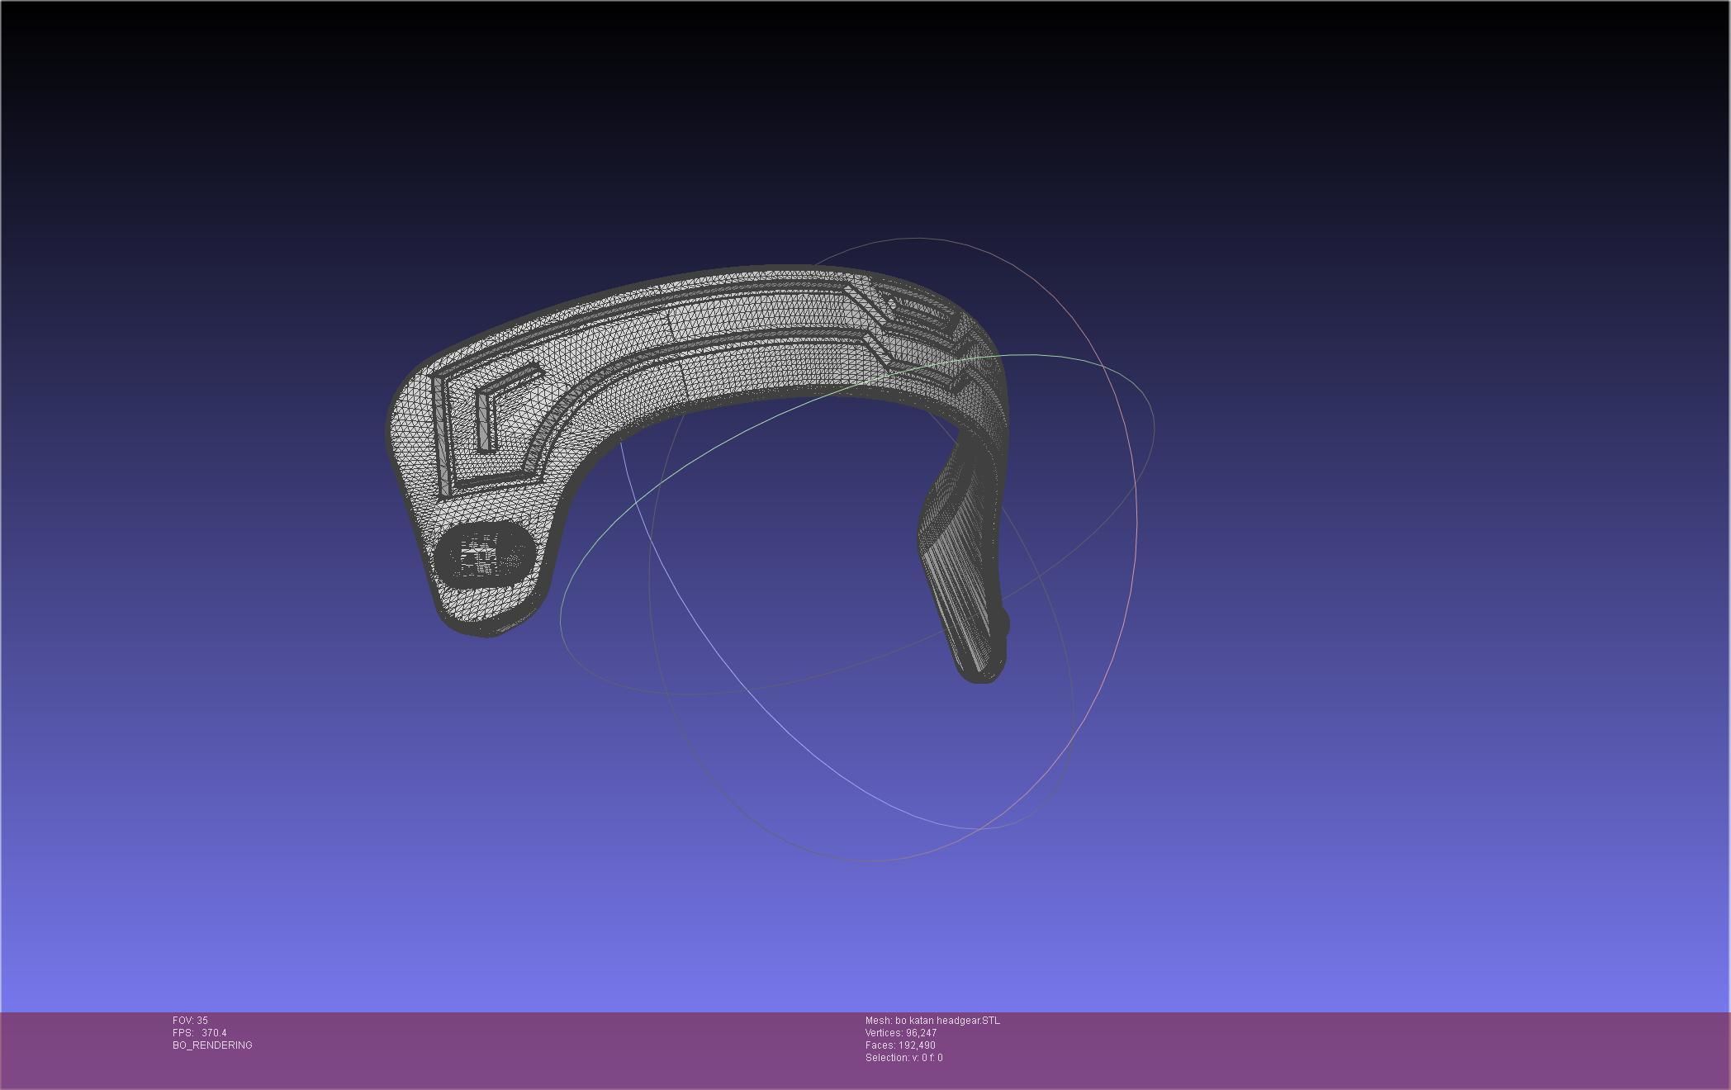Click the 'Mesh: bo katan headgear.STL' text
1731x1090 pixels.
coord(932,1021)
